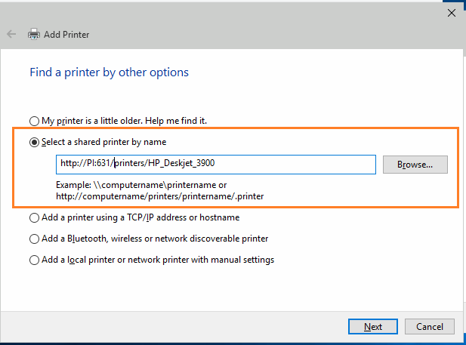Select the 'My printer is a little older' radio circle
The width and height of the screenshot is (466, 345).
click(x=34, y=121)
